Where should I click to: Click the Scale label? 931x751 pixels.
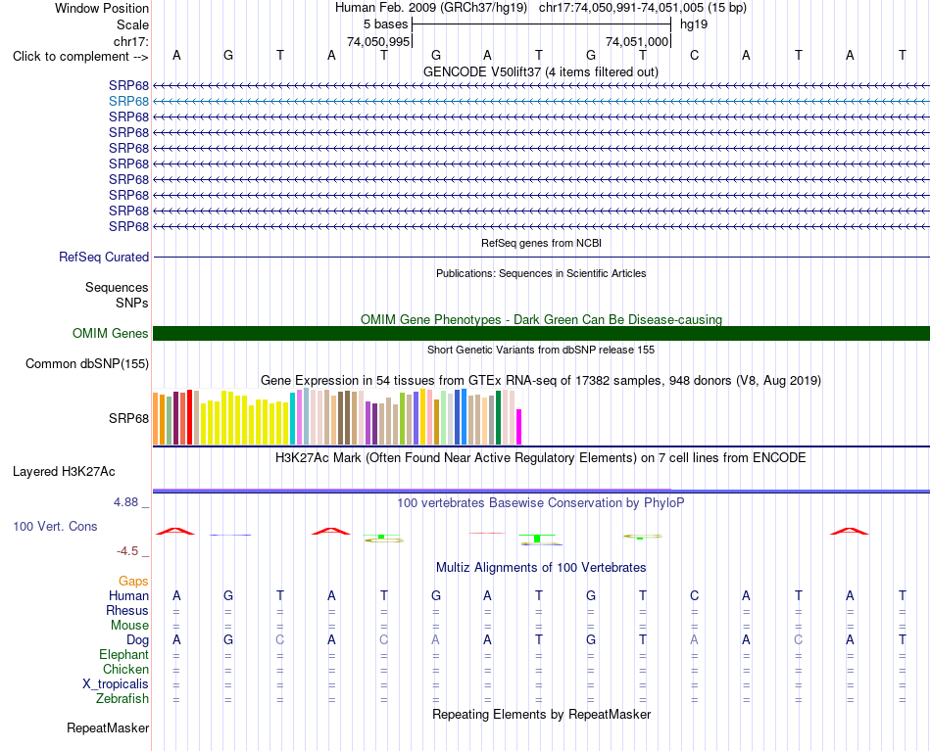(132, 24)
